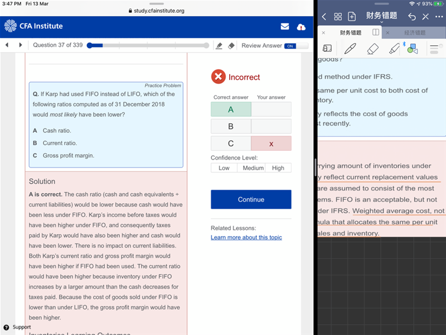Open the shapes tool in notes app
Viewport: 446px width, 335px height.
[x=412, y=49]
